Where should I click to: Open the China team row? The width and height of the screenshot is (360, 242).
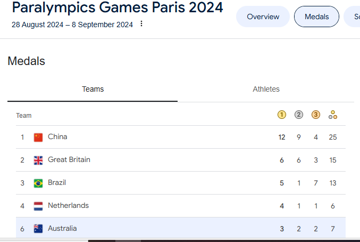coord(181,137)
